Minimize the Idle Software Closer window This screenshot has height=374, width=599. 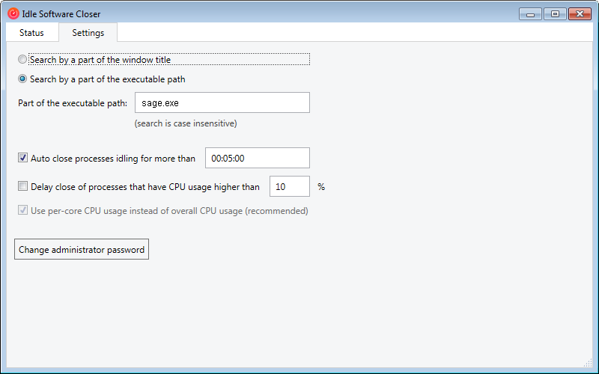point(530,14)
